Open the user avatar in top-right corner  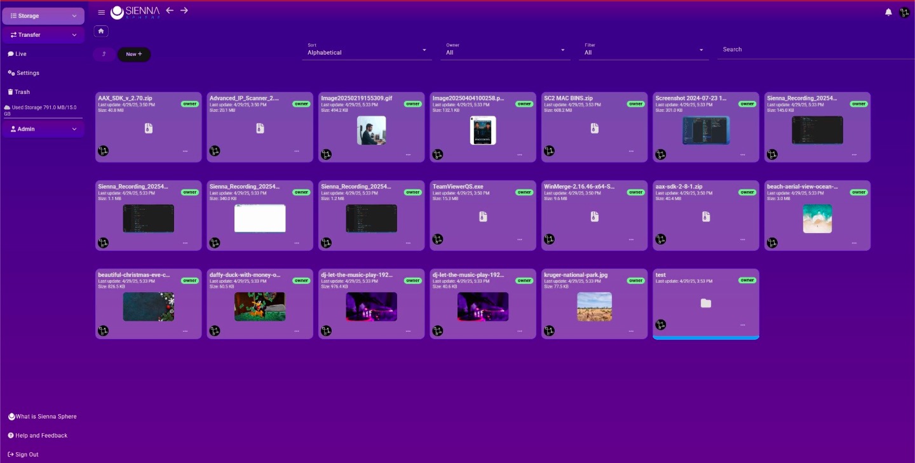(x=905, y=12)
